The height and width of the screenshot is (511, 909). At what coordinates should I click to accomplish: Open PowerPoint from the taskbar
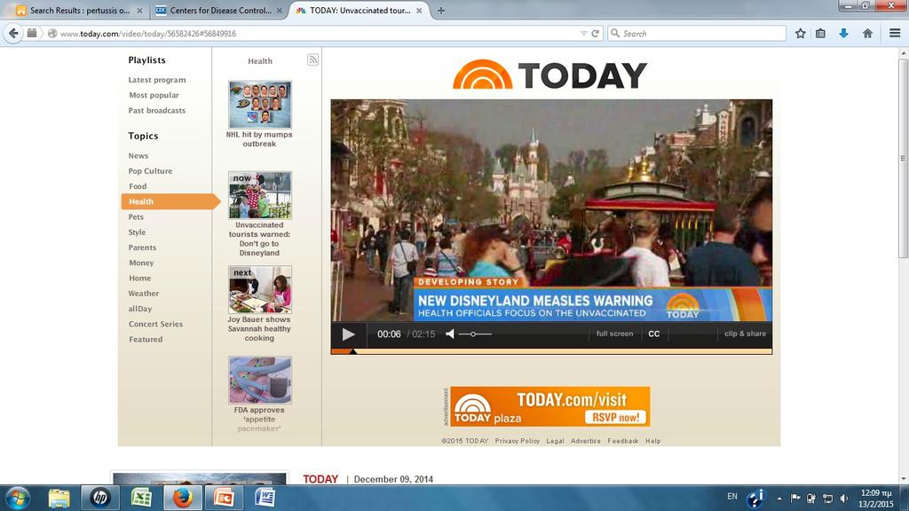pyautogui.click(x=224, y=499)
